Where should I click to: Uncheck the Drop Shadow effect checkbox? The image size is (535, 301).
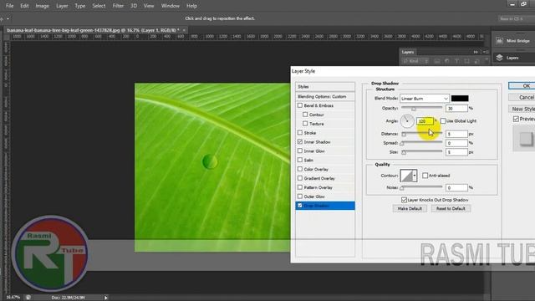(300, 206)
